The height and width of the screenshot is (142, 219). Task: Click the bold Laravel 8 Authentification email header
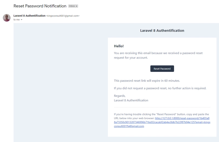point(162,30)
